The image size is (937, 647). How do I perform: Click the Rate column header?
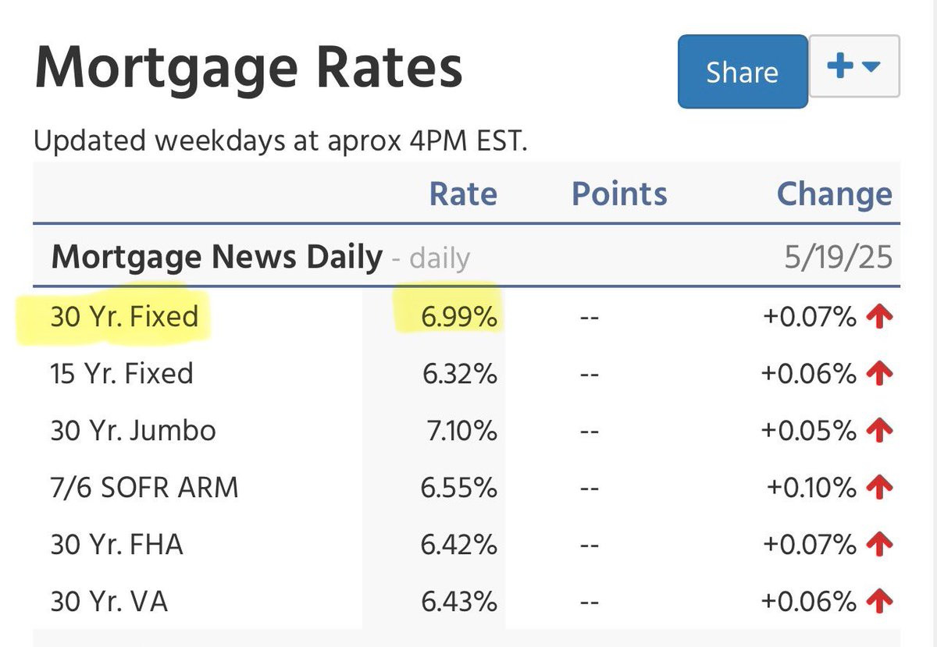tap(463, 194)
